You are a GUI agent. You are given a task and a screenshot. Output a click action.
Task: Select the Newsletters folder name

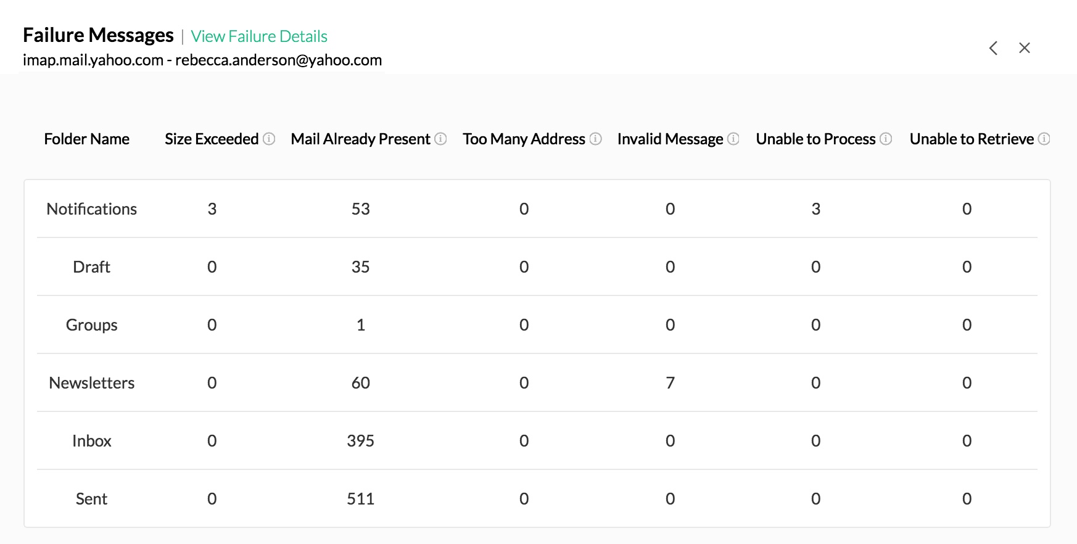point(92,383)
